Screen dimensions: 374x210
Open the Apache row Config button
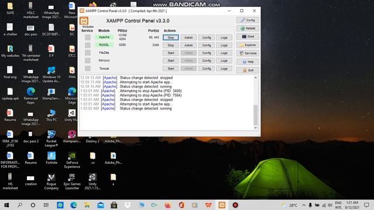coord(206,37)
